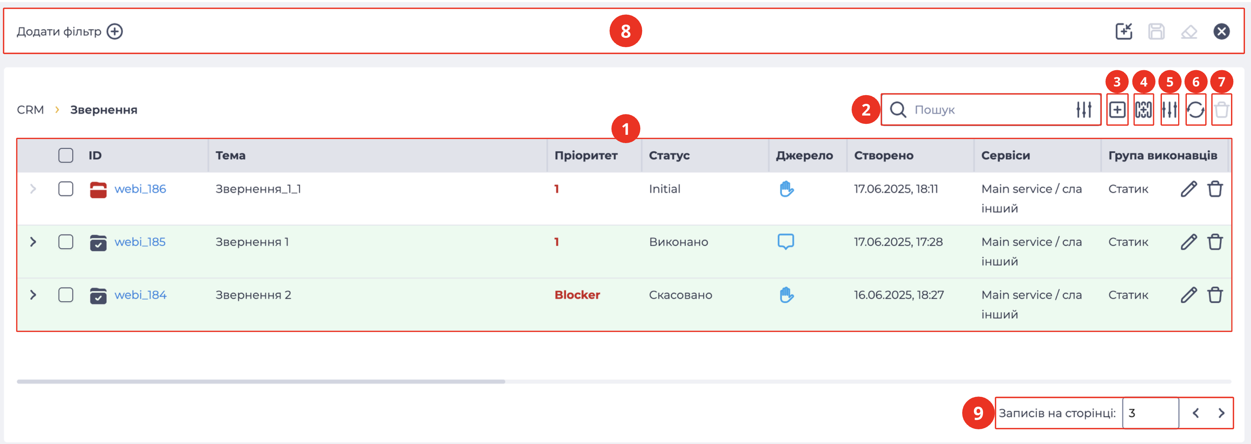Click the Група виконавців column header
This screenshot has height=444, width=1251.
[x=1162, y=156]
